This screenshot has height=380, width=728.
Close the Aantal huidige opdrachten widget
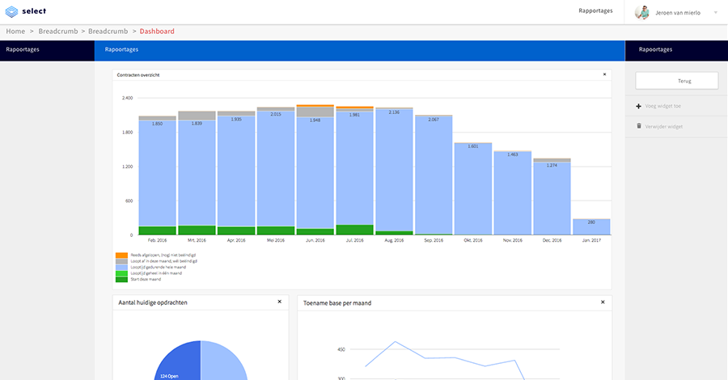coord(279,302)
